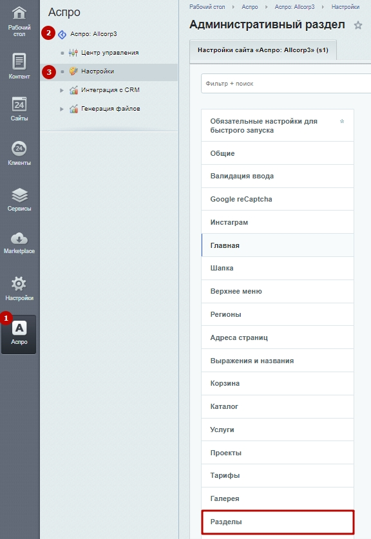This screenshot has width=371, height=539.
Task: Click the Рабочий стол breadcrumb link
Action: [x=207, y=7]
